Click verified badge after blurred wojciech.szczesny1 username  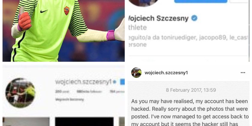pos(114,82)
